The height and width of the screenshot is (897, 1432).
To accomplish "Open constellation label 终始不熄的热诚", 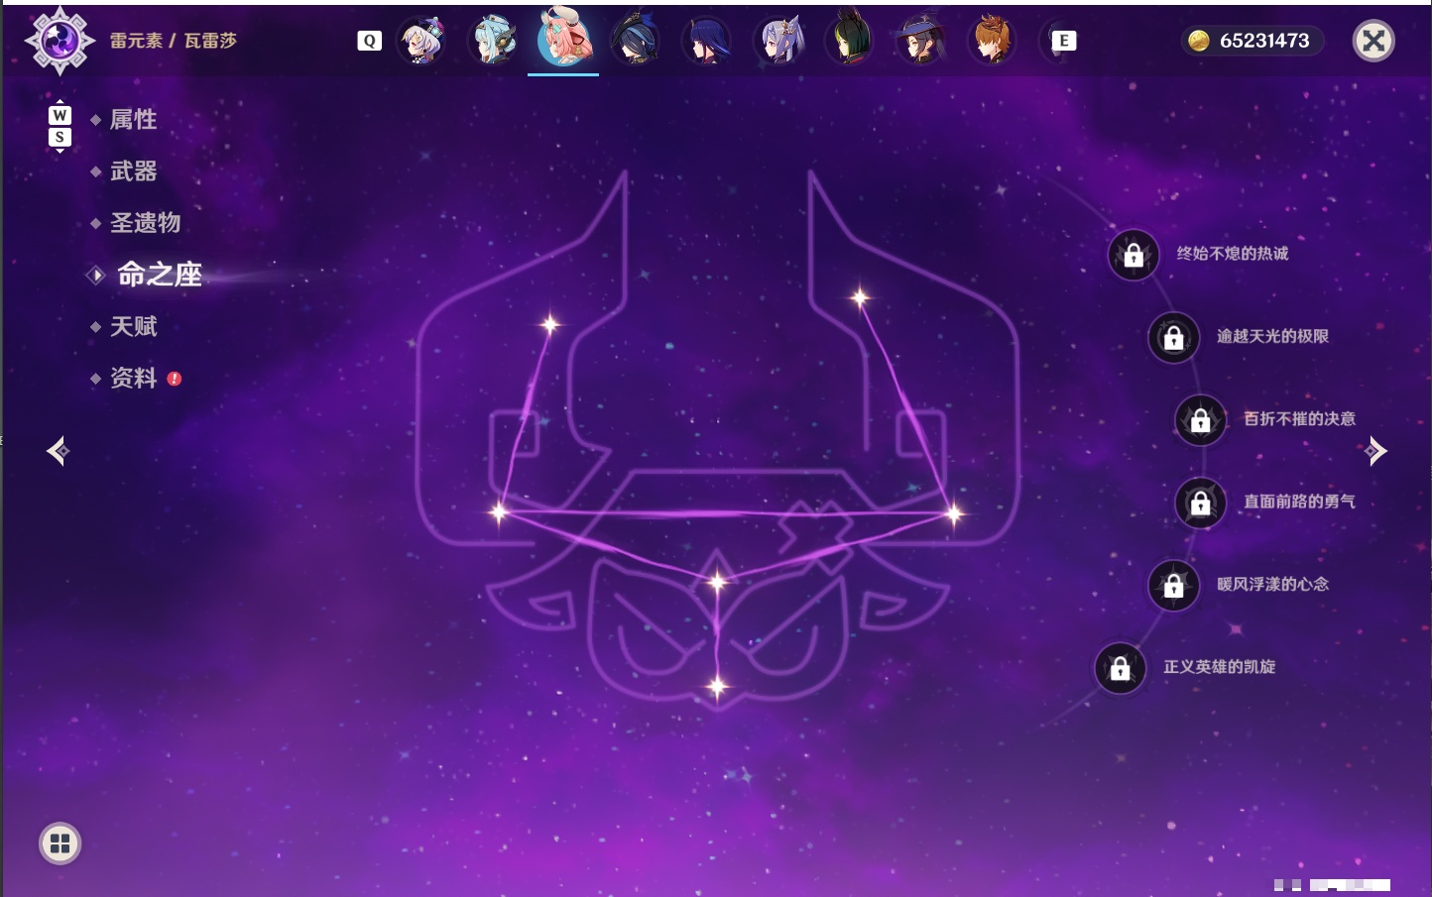I will pyautogui.click(x=1233, y=254).
